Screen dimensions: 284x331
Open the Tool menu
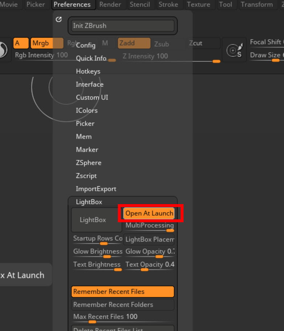[x=225, y=4]
